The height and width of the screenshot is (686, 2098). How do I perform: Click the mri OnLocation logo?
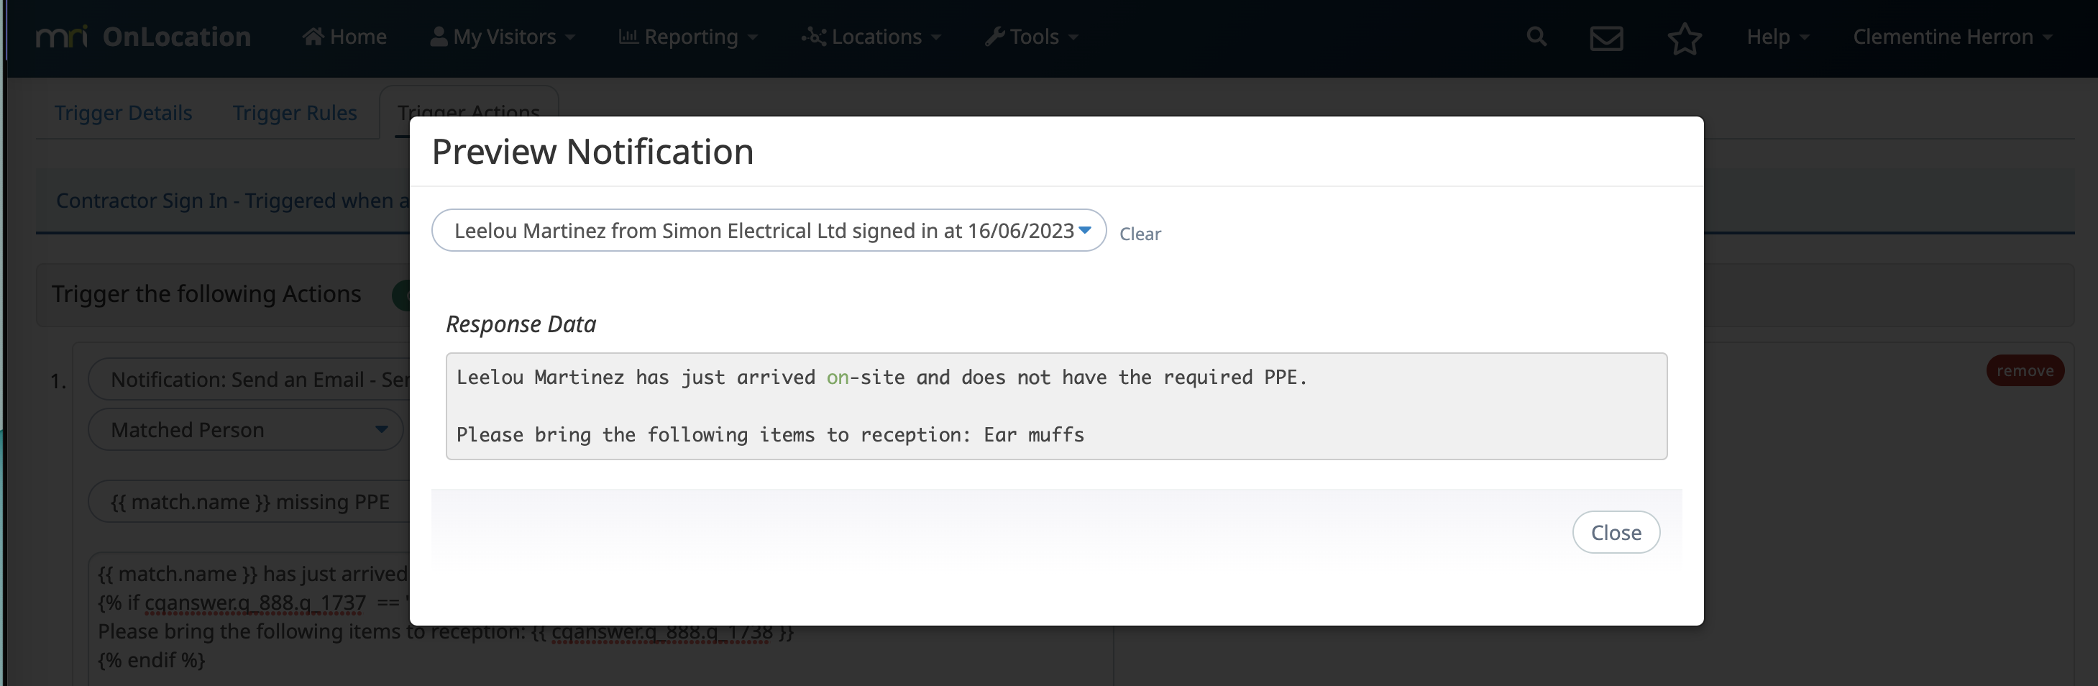143,37
